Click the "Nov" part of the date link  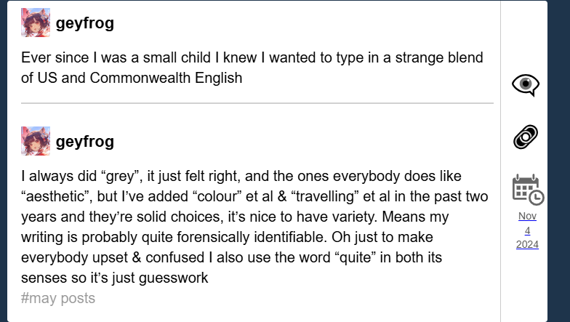point(527,216)
